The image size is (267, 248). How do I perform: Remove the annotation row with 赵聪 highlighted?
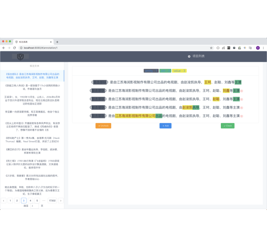pos(242,99)
